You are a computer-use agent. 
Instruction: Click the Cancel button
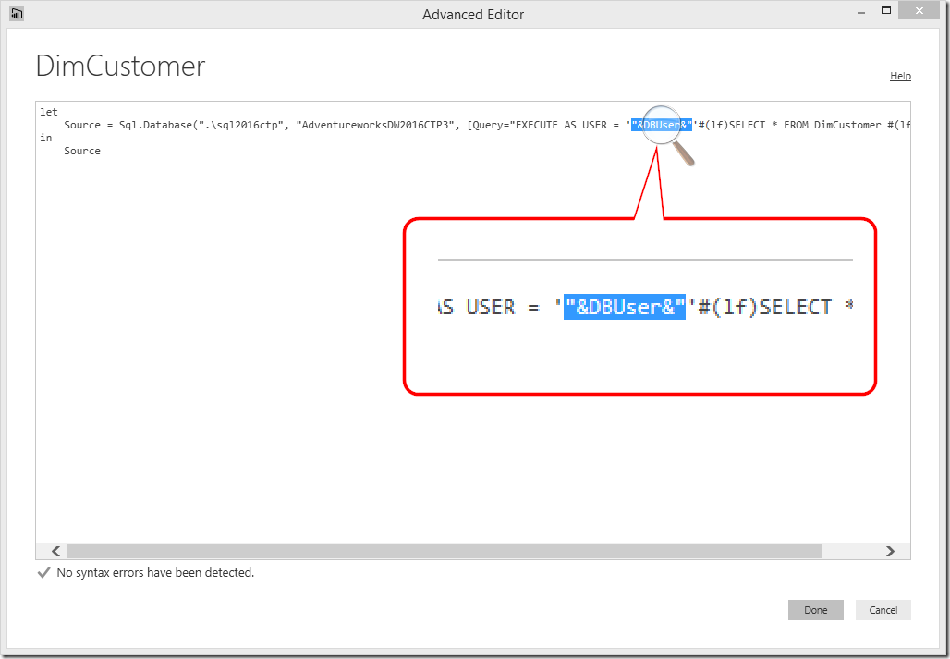pyautogui.click(x=883, y=610)
